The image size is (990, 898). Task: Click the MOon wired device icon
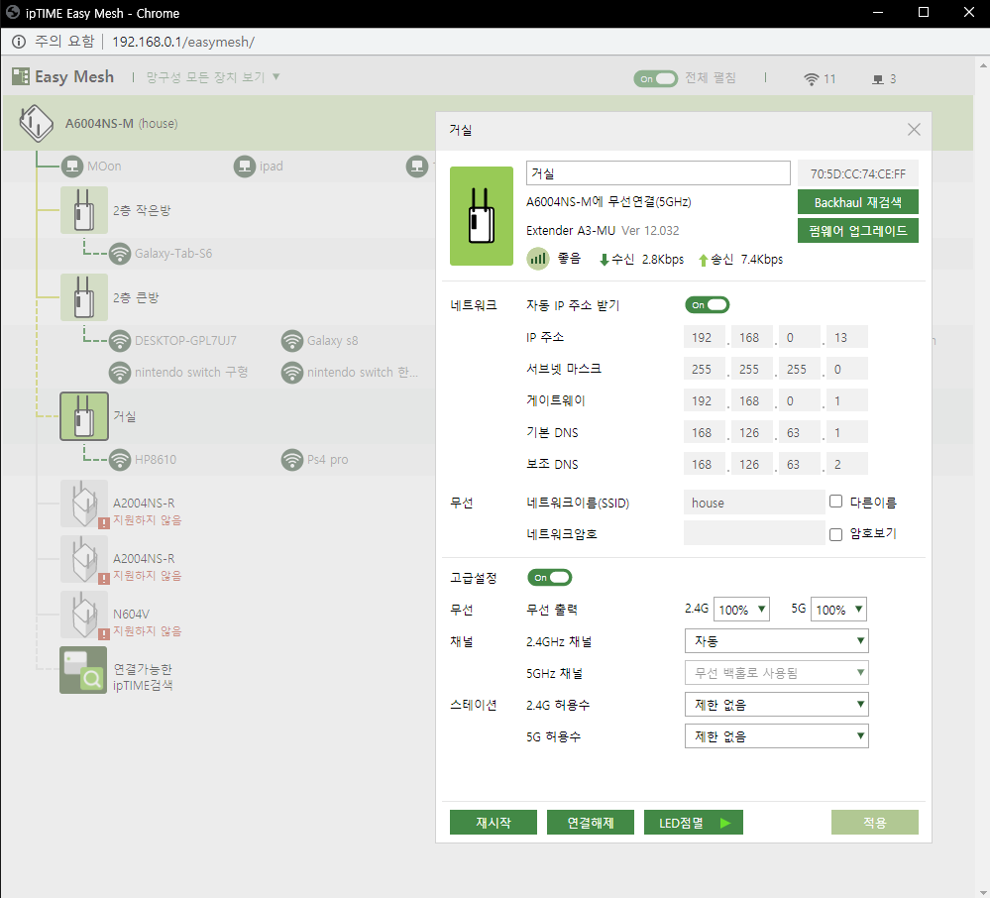click(72, 167)
